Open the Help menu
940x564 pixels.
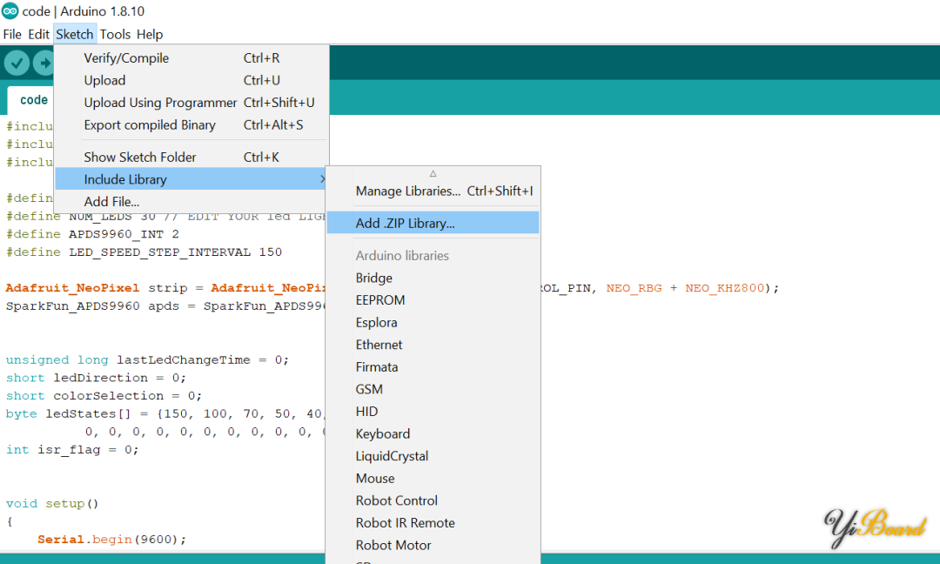pyautogui.click(x=150, y=34)
